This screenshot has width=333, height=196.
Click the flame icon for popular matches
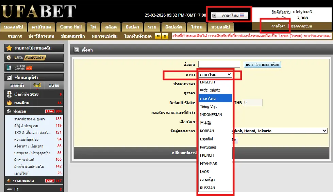click(9, 103)
